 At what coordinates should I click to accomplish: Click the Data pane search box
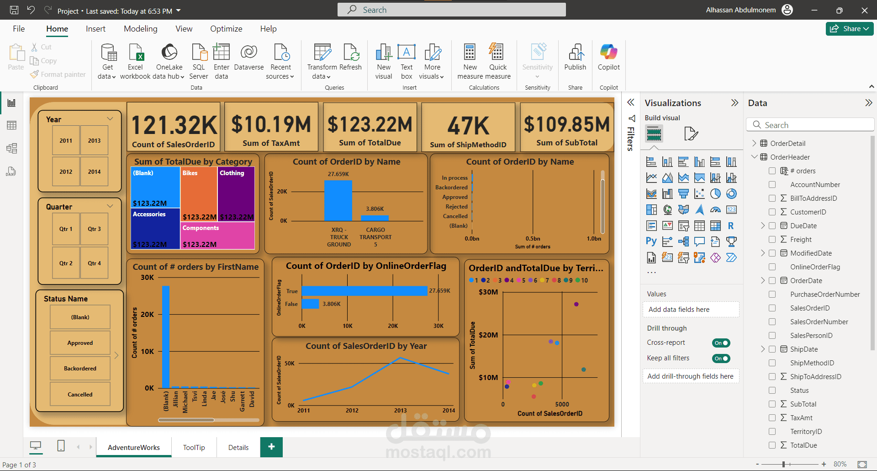click(x=810, y=124)
